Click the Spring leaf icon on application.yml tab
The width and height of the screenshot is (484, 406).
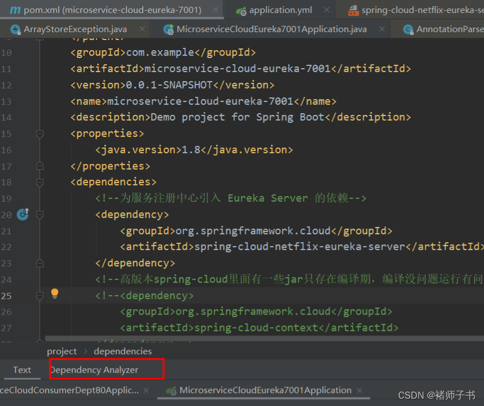click(241, 10)
